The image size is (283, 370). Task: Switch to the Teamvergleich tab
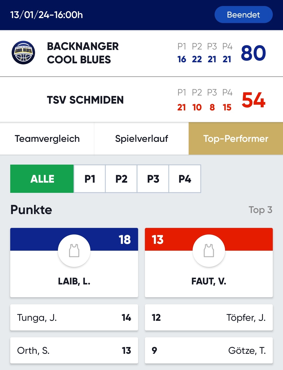[47, 138]
